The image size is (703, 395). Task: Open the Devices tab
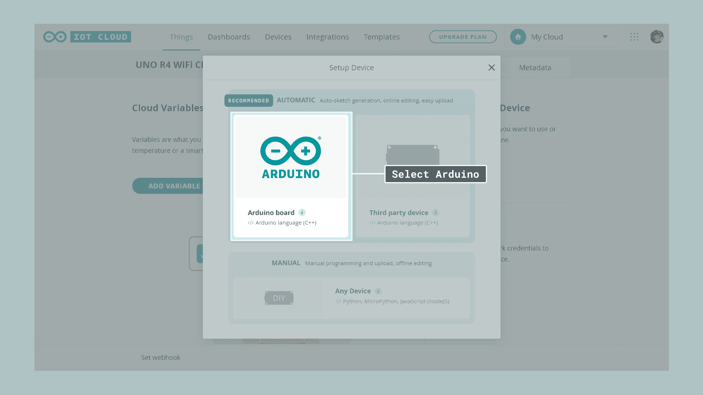pyautogui.click(x=278, y=37)
